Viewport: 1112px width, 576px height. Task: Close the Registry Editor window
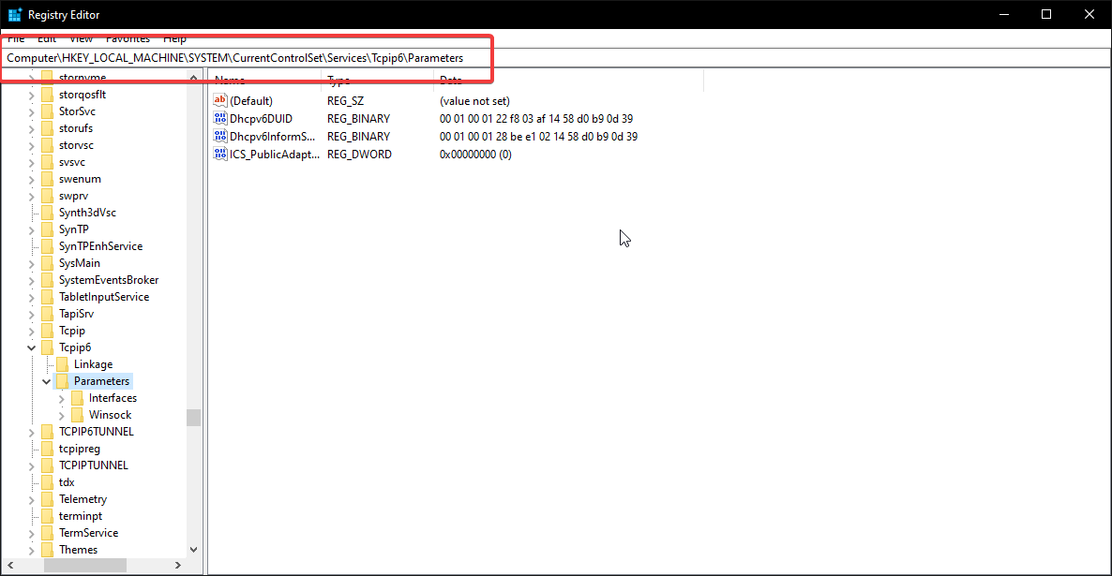click(x=1089, y=14)
